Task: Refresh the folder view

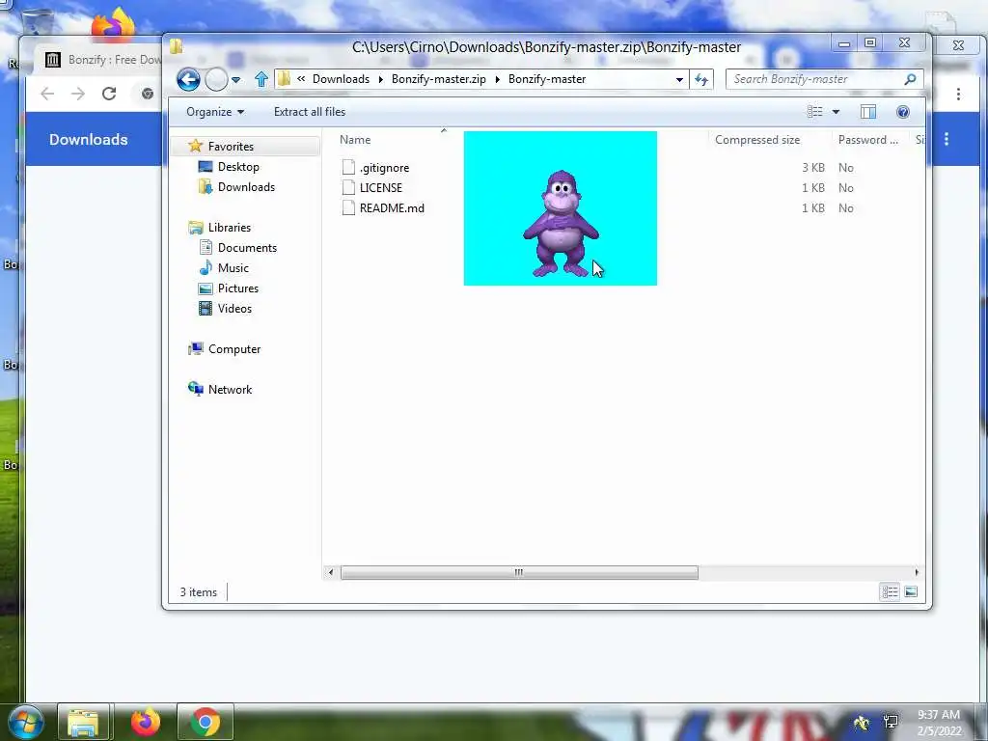Action: tap(701, 79)
